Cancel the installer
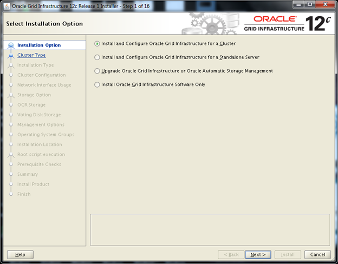The width and height of the screenshot is (338, 264). pos(317,254)
